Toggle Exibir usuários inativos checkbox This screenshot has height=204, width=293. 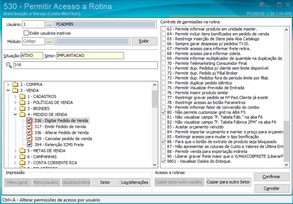(26, 33)
